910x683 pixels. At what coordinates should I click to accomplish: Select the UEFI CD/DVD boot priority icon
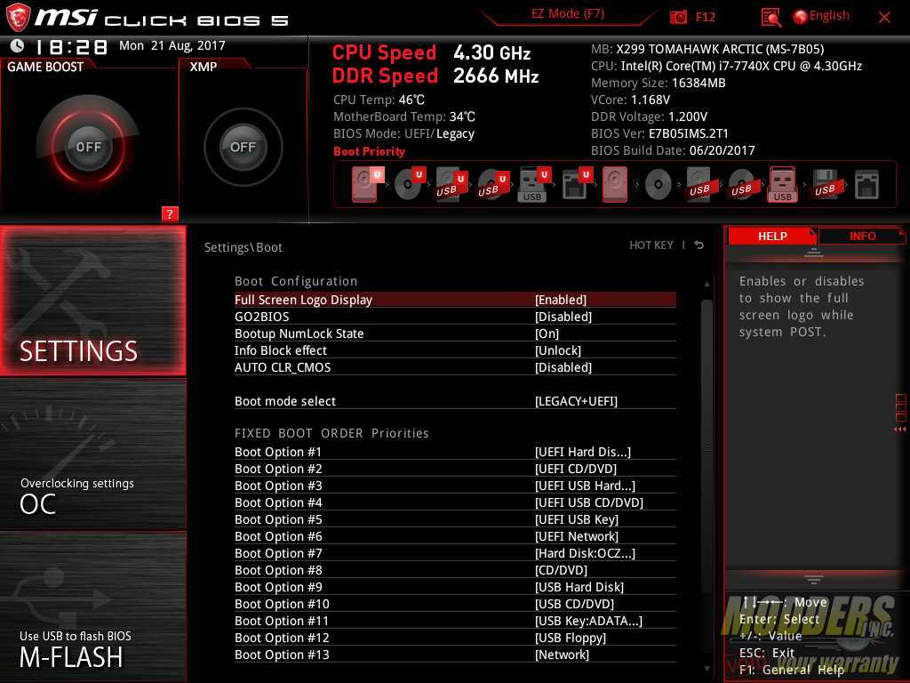[410, 184]
